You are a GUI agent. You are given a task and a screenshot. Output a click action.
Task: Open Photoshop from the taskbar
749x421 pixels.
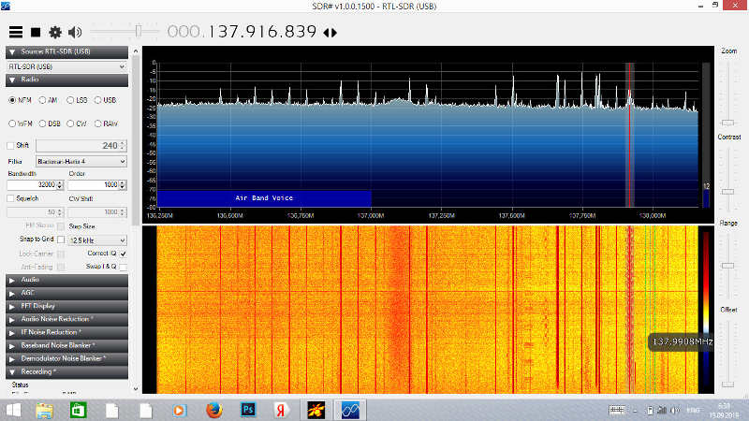coord(248,410)
